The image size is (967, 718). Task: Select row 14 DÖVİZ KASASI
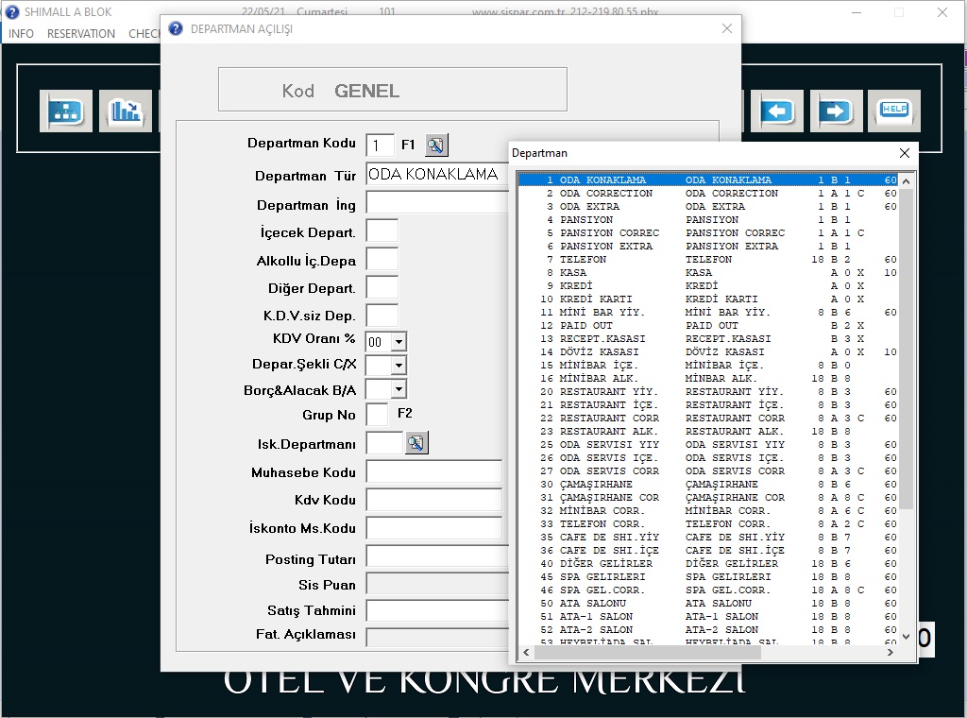click(707, 352)
